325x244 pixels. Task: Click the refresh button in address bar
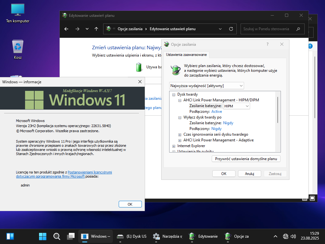pos(231,29)
